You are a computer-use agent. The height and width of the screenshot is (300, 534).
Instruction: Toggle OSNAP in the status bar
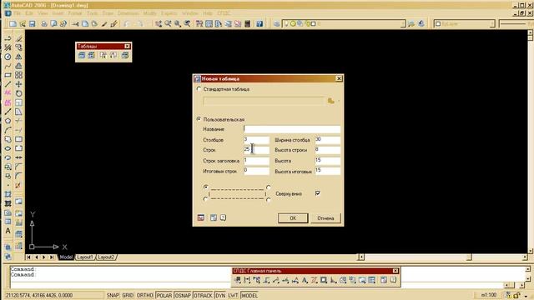(183, 296)
